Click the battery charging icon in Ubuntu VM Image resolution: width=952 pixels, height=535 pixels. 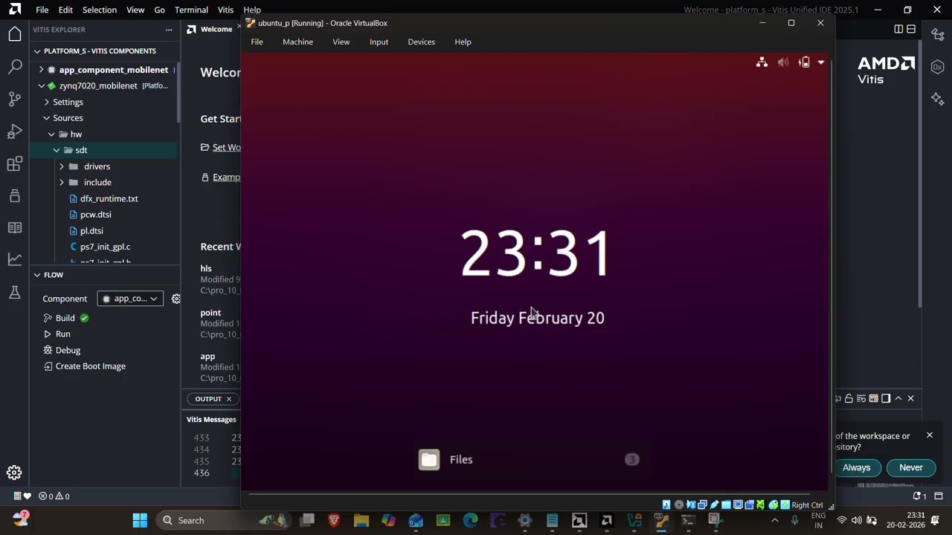pos(804,62)
